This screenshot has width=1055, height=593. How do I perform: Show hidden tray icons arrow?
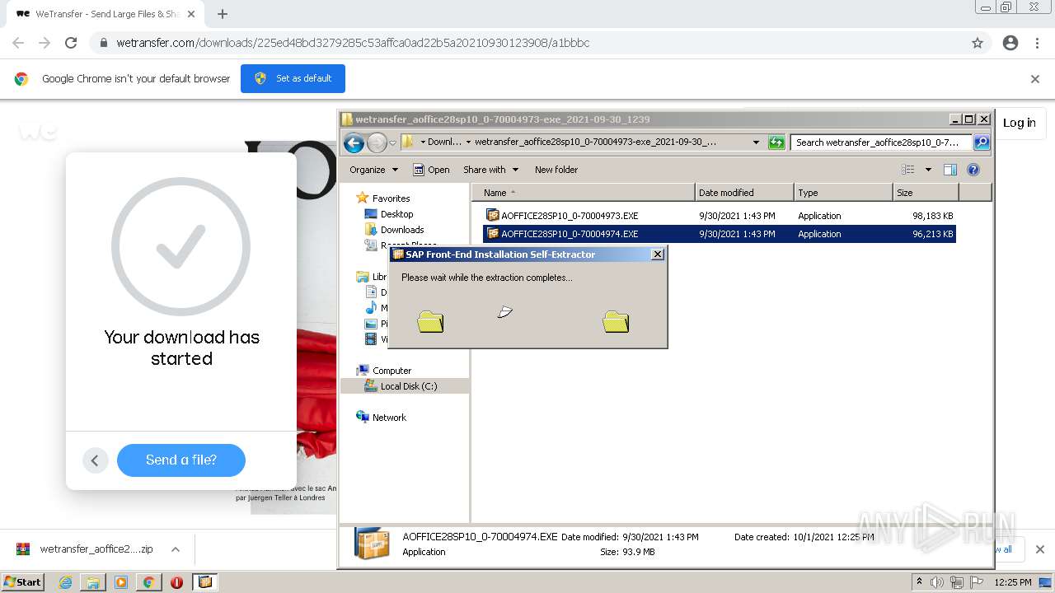pyautogui.click(x=919, y=581)
